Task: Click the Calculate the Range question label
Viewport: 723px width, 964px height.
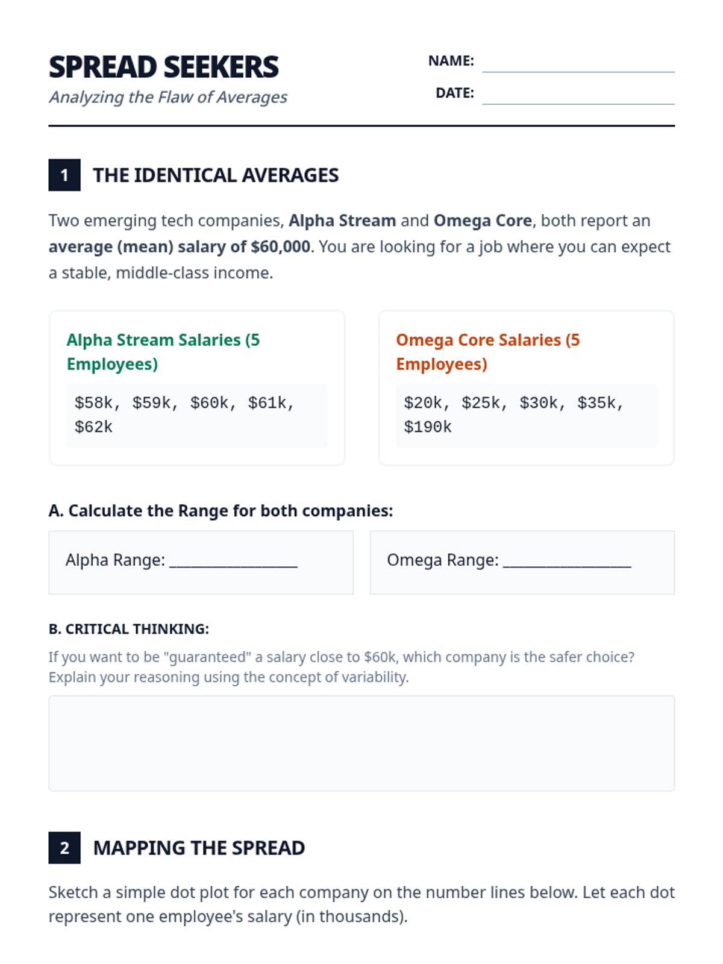Action: pos(221,511)
